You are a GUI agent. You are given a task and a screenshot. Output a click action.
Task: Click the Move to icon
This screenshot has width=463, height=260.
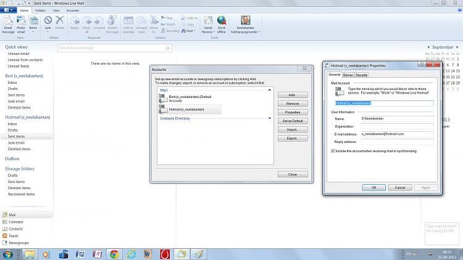154,25
